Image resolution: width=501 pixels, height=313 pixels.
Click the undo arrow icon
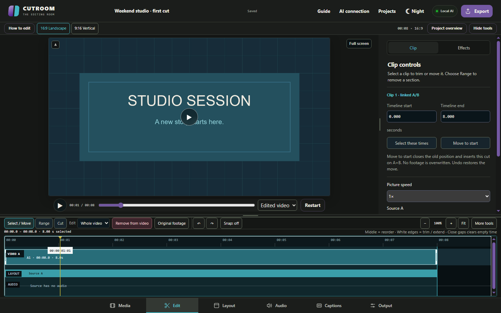click(199, 223)
